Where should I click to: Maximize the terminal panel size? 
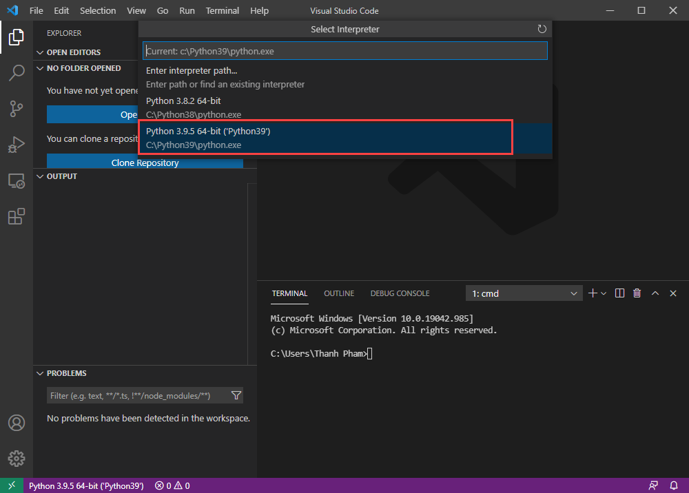[655, 293]
